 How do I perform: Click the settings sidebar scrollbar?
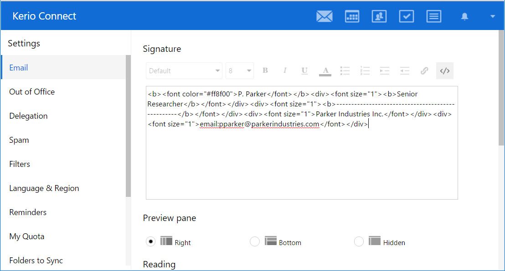128,126
